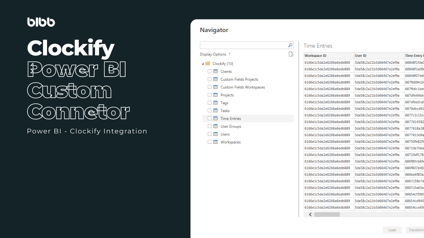Click the search magnifier icon in Navigator
This screenshot has width=424, height=238.
290,45
